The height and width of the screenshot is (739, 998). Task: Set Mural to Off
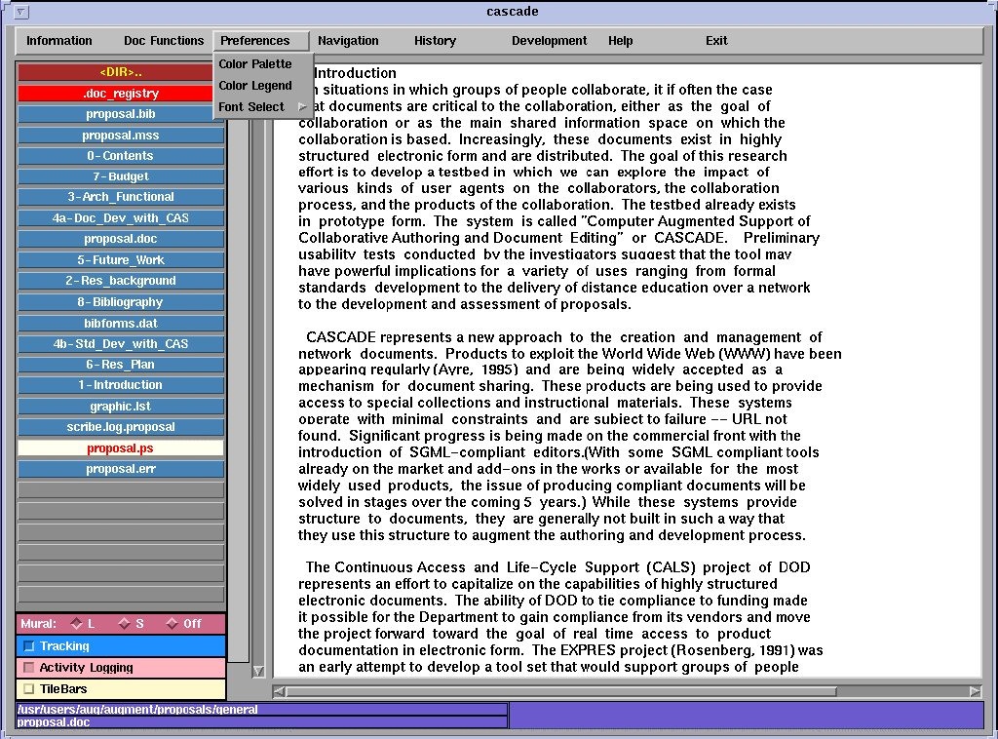click(x=172, y=624)
